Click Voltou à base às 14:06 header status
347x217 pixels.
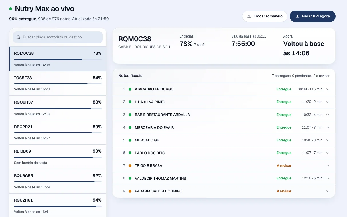pos(304,48)
